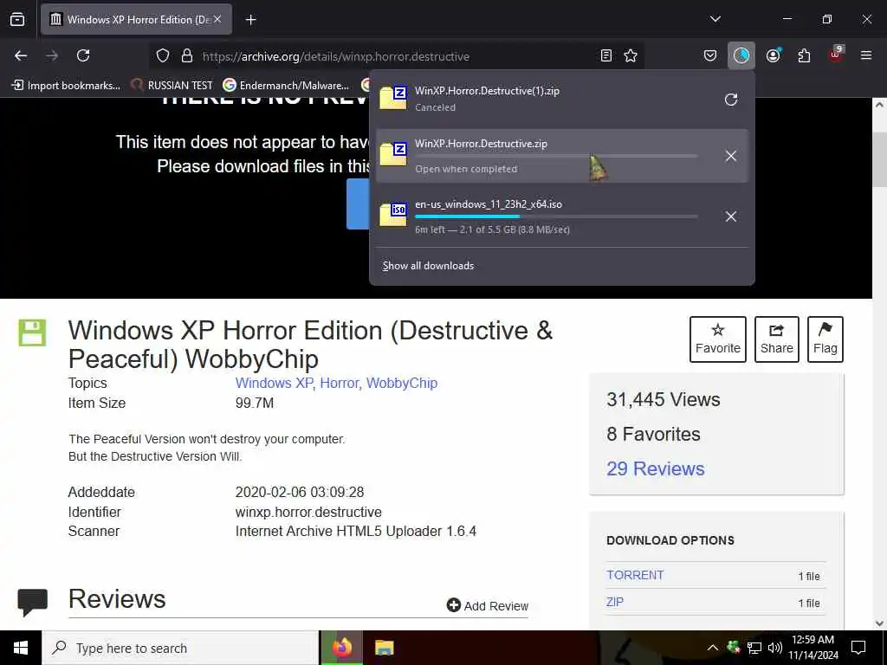This screenshot has width=887, height=665.
Task: Cancel the WinXP.Horror.Destructive.zip download
Action: [x=731, y=156]
